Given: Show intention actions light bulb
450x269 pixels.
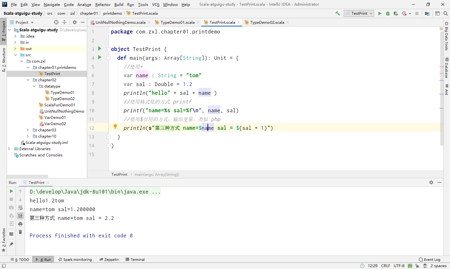Looking at the screenshot, I should click(115, 127).
